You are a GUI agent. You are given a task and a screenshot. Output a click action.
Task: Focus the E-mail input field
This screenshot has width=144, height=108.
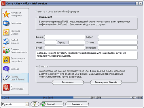click(65, 48)
